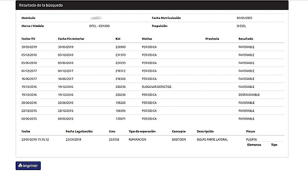Select the 30/05/2019 inspection row date

coord(29,47)
